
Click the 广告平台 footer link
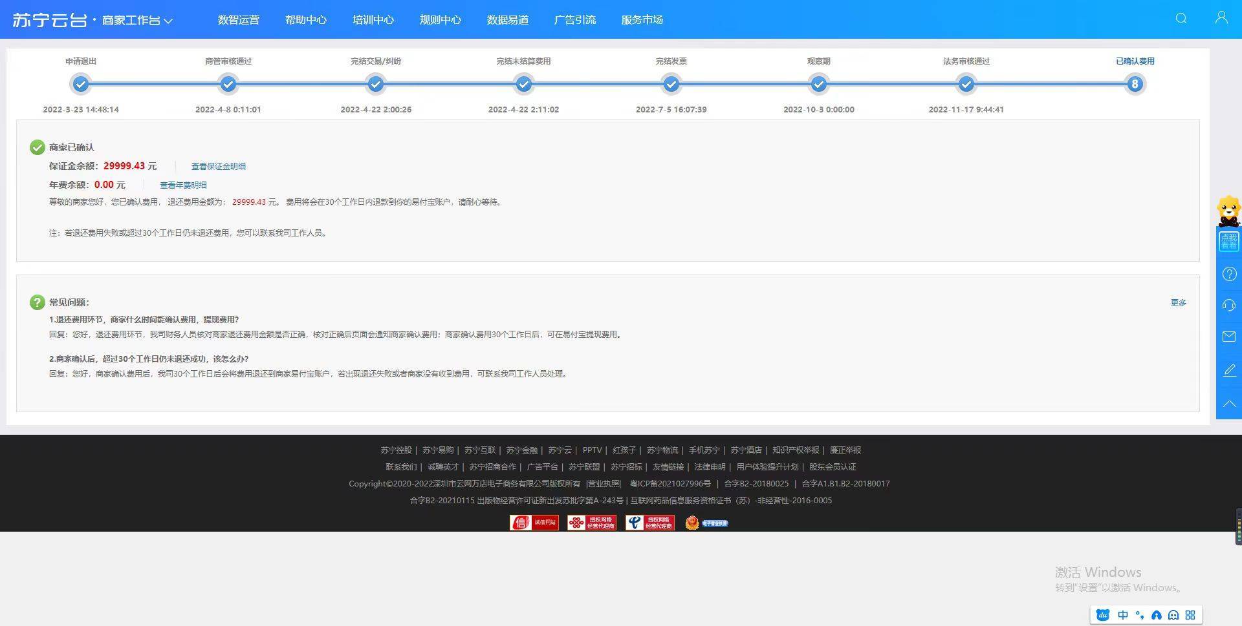(x=542, y=466)
